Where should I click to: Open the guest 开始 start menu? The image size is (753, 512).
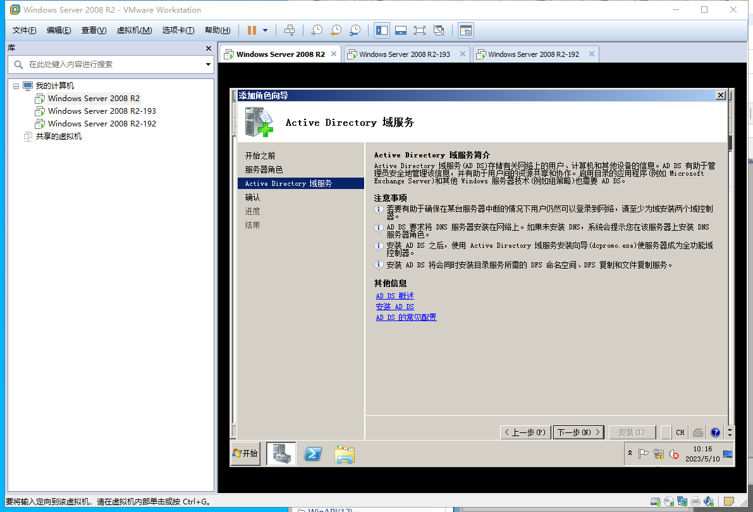(245, 453)
